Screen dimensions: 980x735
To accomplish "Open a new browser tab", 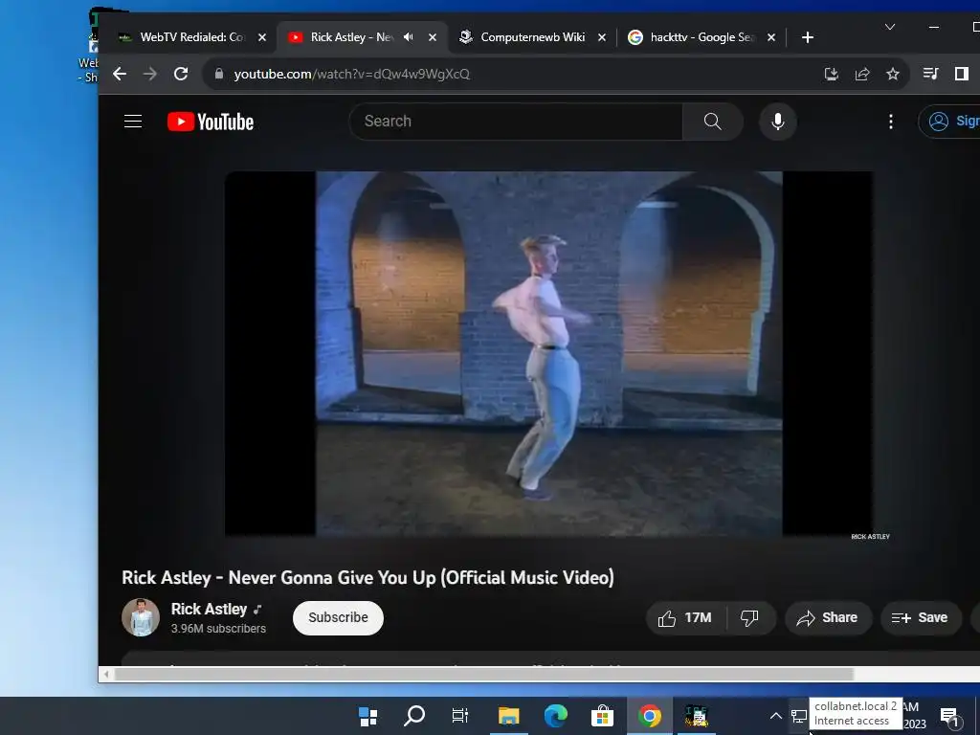I will click(808, 37).
